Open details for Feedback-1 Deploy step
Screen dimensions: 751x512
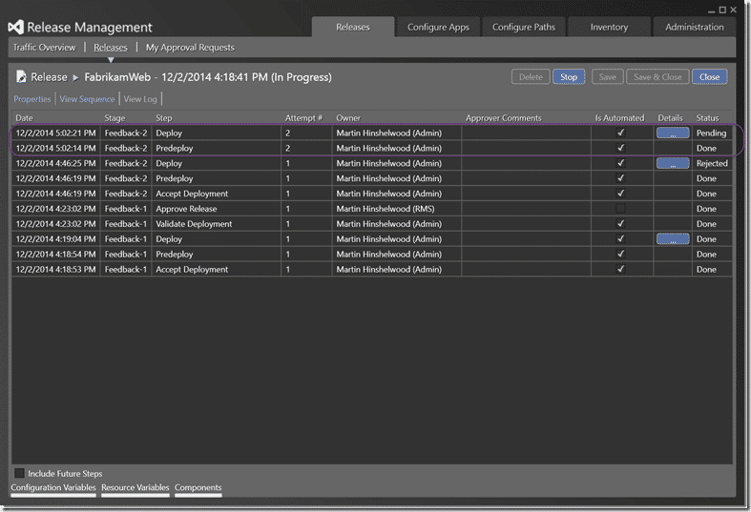[x=673, y=238]
